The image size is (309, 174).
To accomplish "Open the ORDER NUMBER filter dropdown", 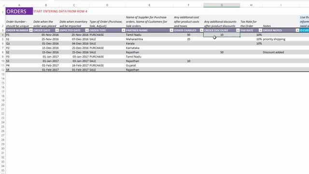I will coord(31,30).
